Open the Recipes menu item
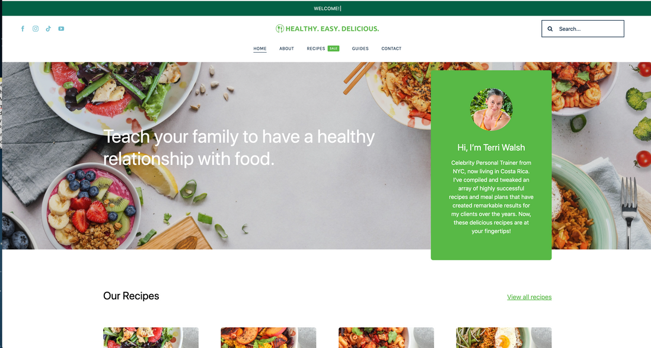Image resolution: width=651 pixels, height=348 pixels. 316,49
